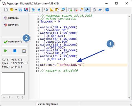Open the Шаблоны templates panel
132x106 pixels.
coord(11,25)
